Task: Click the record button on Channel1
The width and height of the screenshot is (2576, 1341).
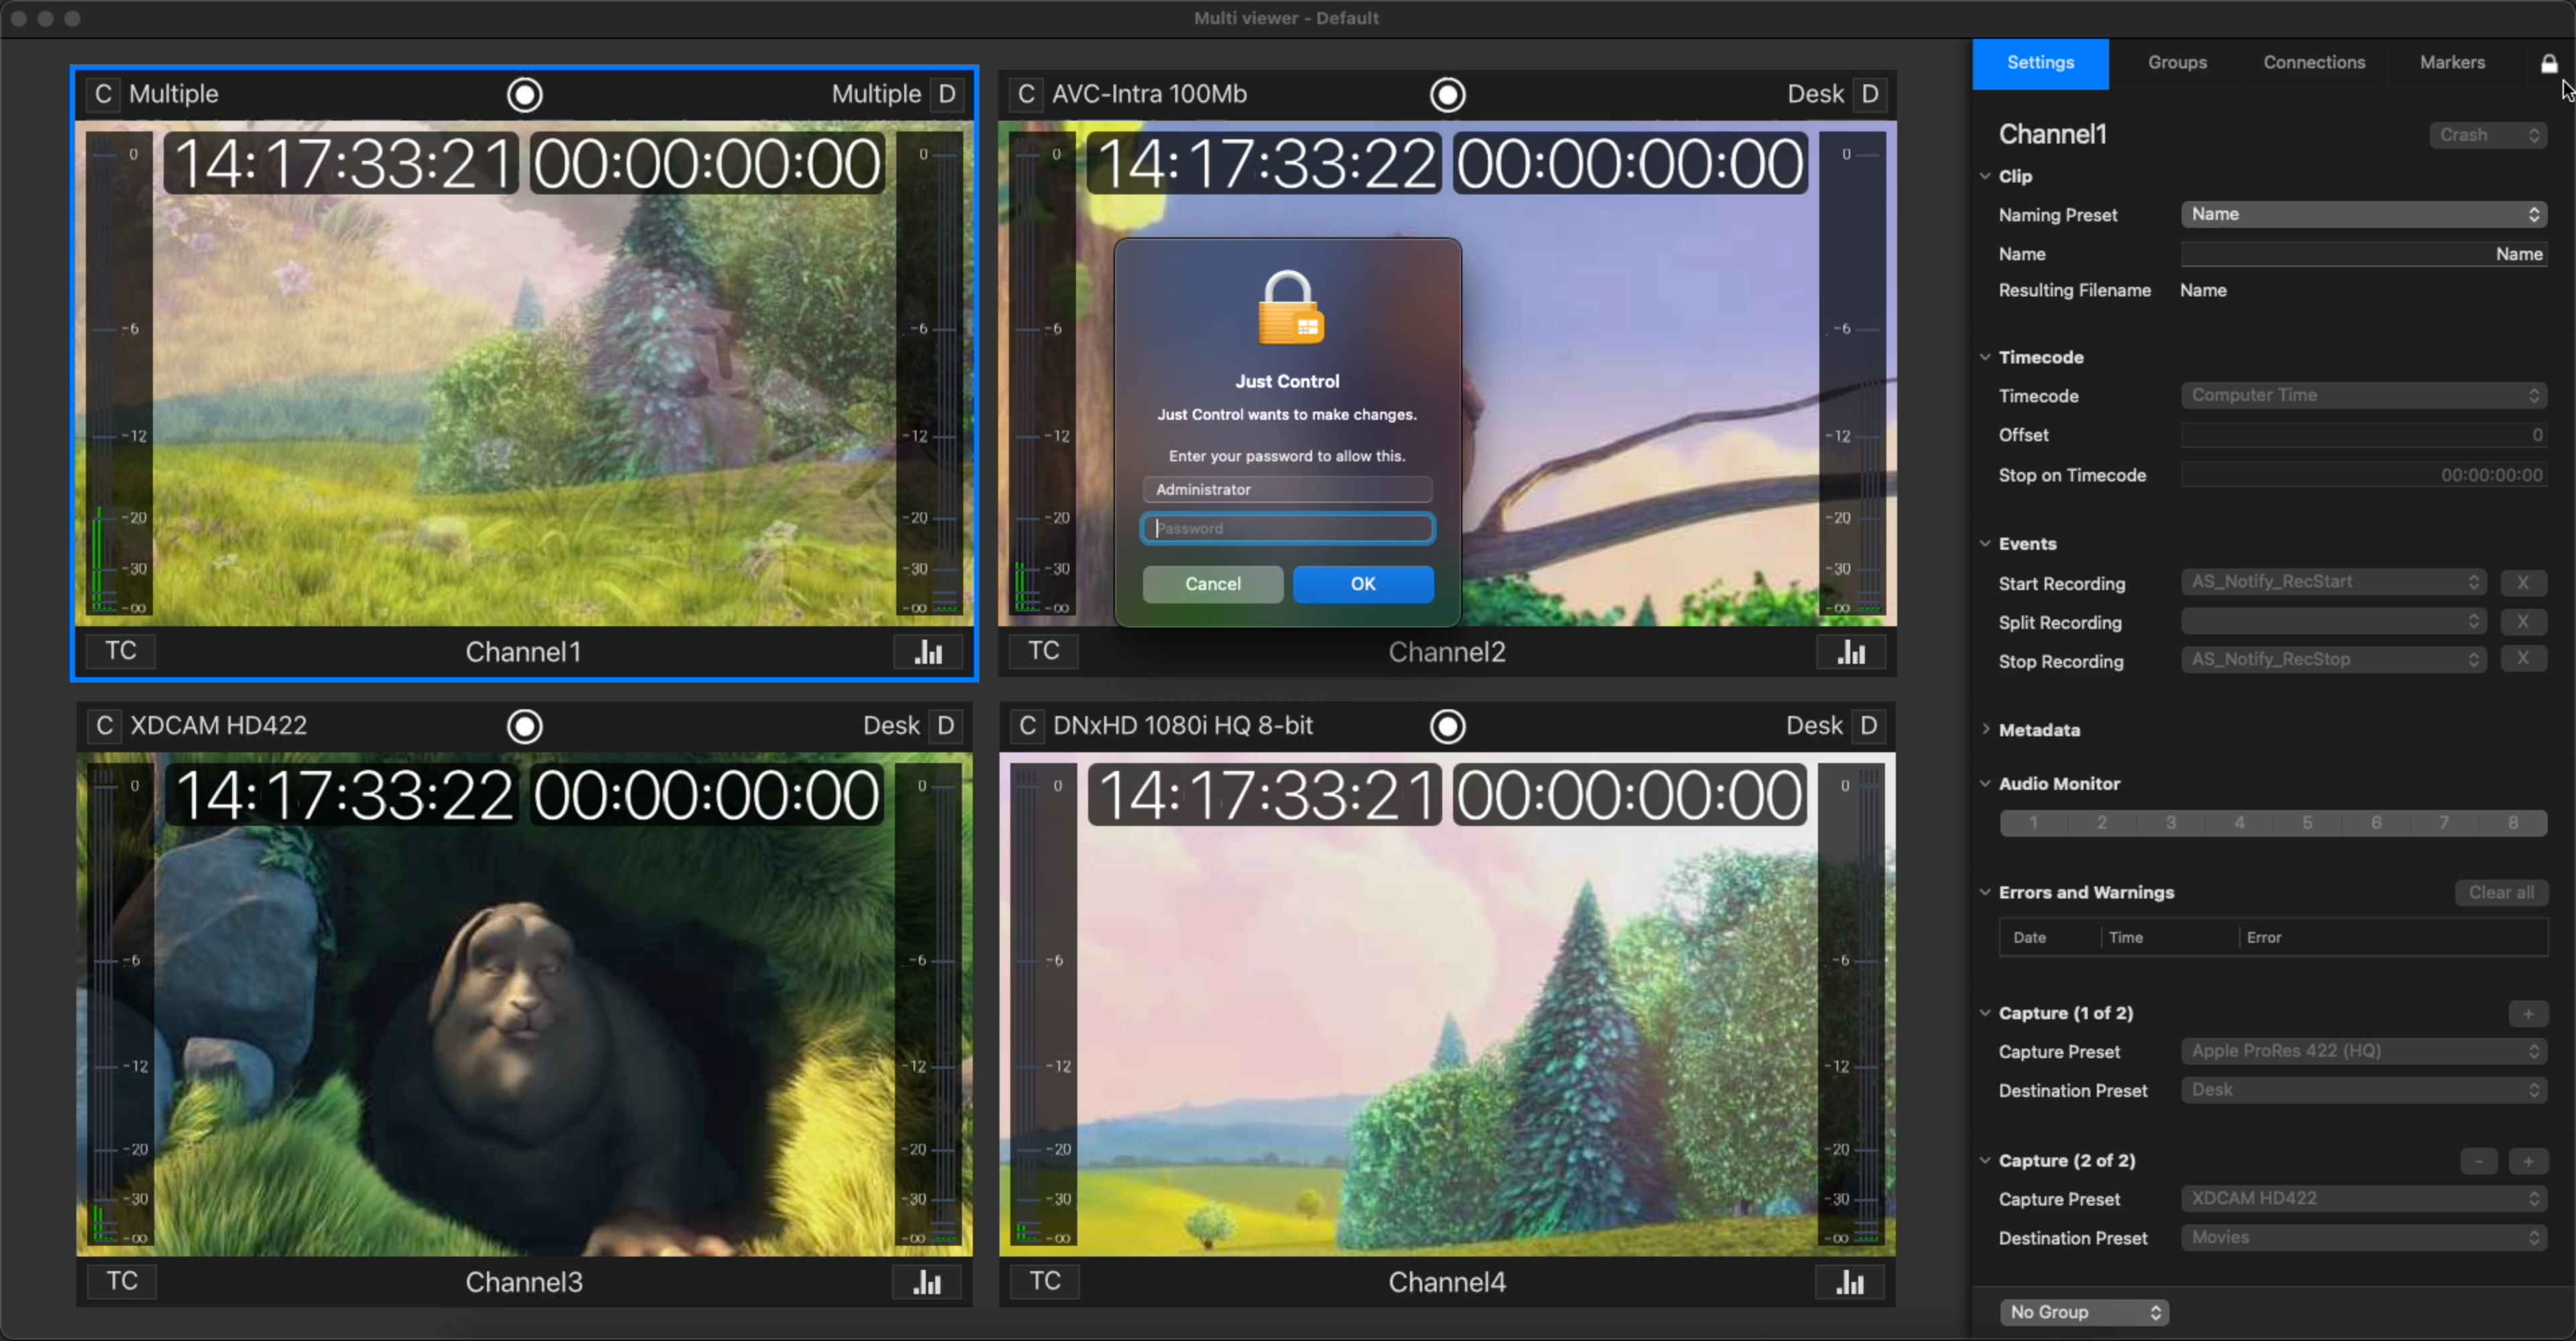Action: click(x=525, y=95)
